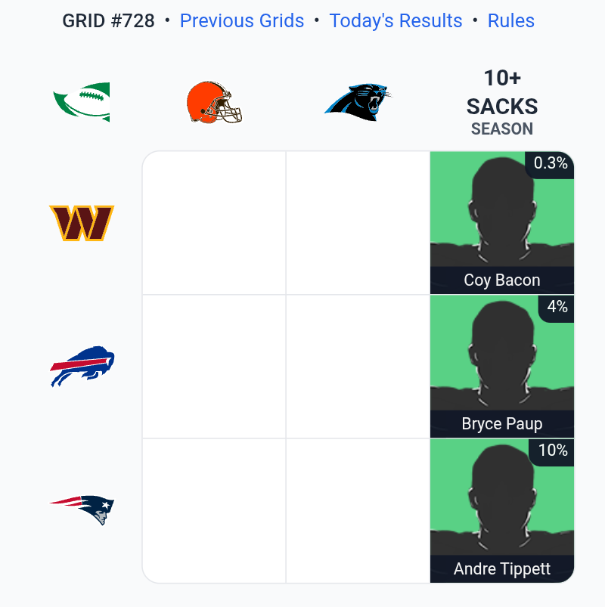
Task: Click the New England Patriots logo
Action: (82, 509)
